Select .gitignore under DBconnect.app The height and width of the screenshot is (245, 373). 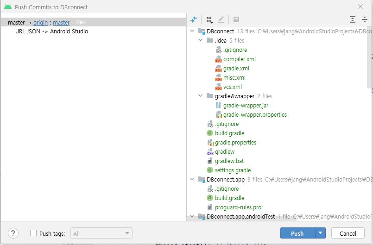227,189
